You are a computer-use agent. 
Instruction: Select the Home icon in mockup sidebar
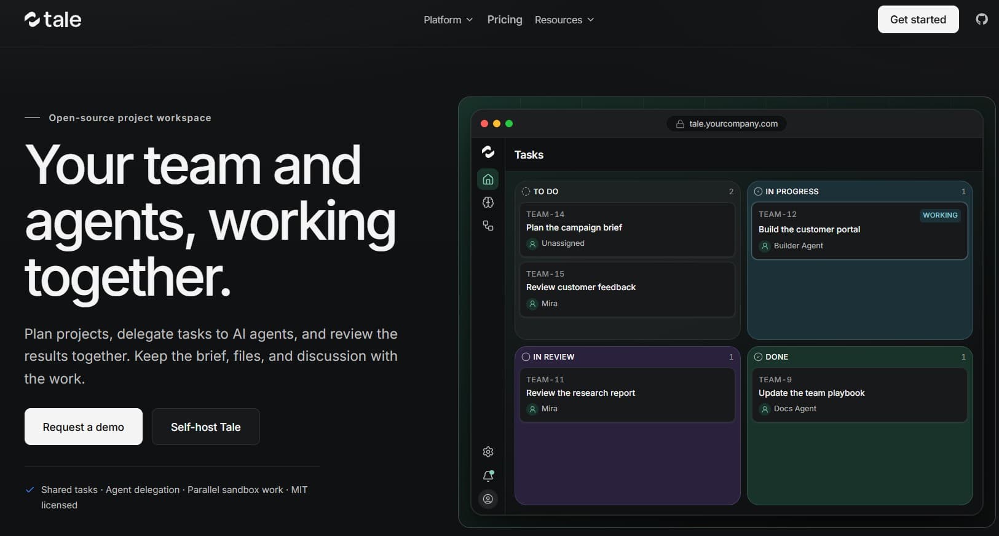(488, 179)
